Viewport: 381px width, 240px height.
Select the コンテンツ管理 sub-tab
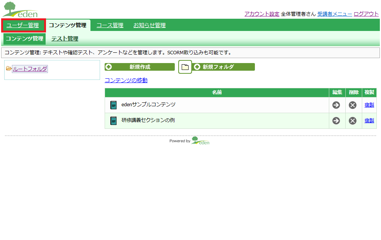click(25, 39)
